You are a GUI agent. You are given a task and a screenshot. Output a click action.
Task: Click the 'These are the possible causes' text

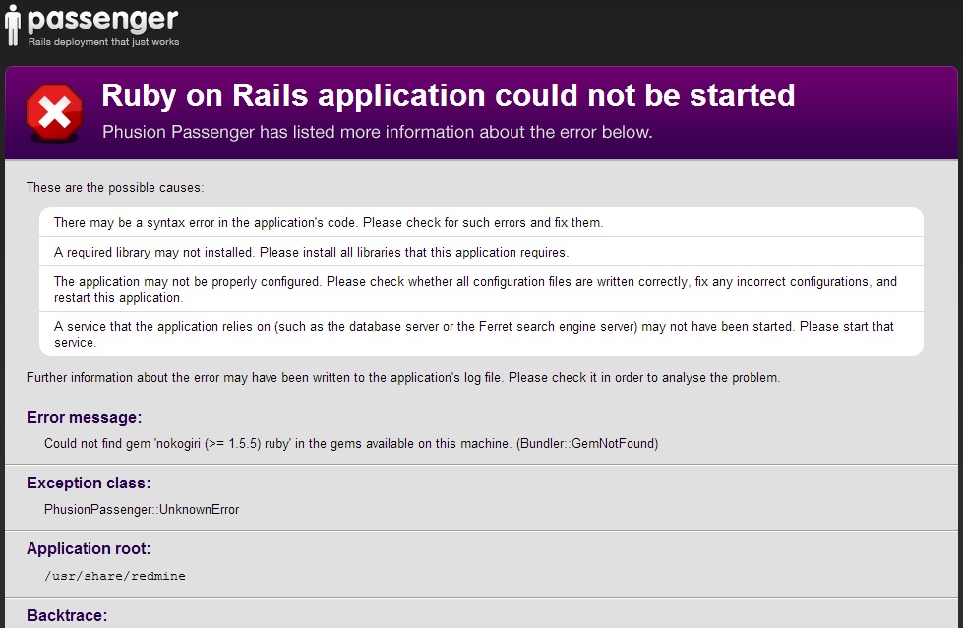click(115, 188)
